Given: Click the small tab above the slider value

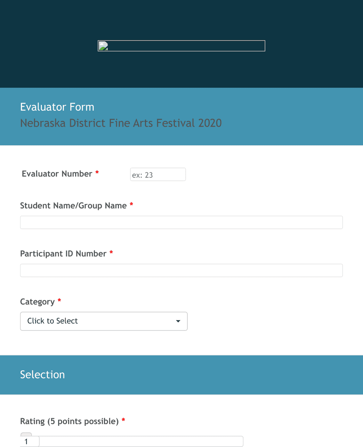Looking at the screenshot, I should click(x=26, y=434).
